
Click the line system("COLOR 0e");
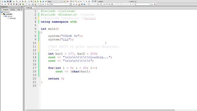click(66, 36)
